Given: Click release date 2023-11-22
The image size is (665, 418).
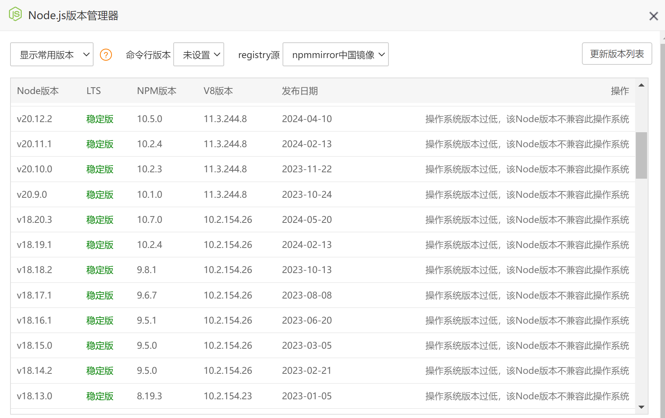Looking at the screenshot, I should pyautogui.click(x=307, y=169).
